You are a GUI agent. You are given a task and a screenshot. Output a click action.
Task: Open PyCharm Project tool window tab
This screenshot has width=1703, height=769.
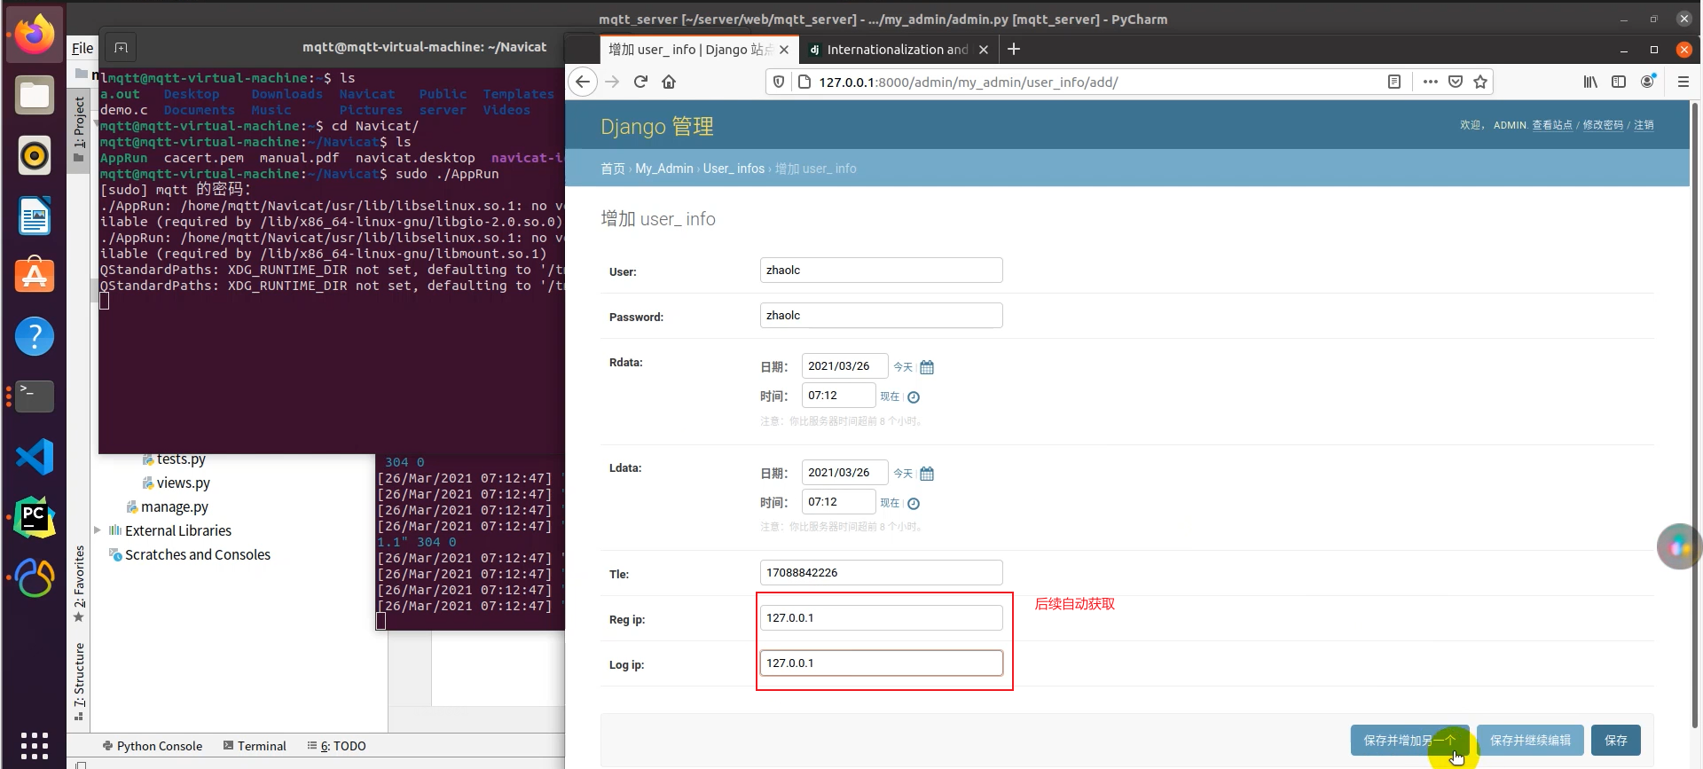pyautogui.click(x=79, y=129)
